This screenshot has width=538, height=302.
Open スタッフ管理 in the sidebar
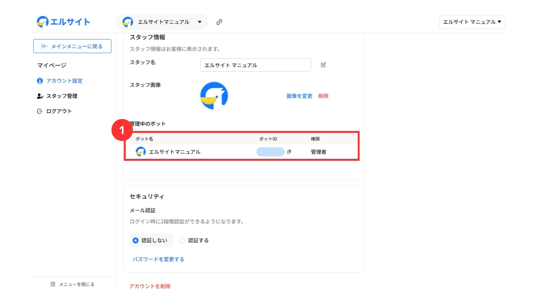(62, 96)
